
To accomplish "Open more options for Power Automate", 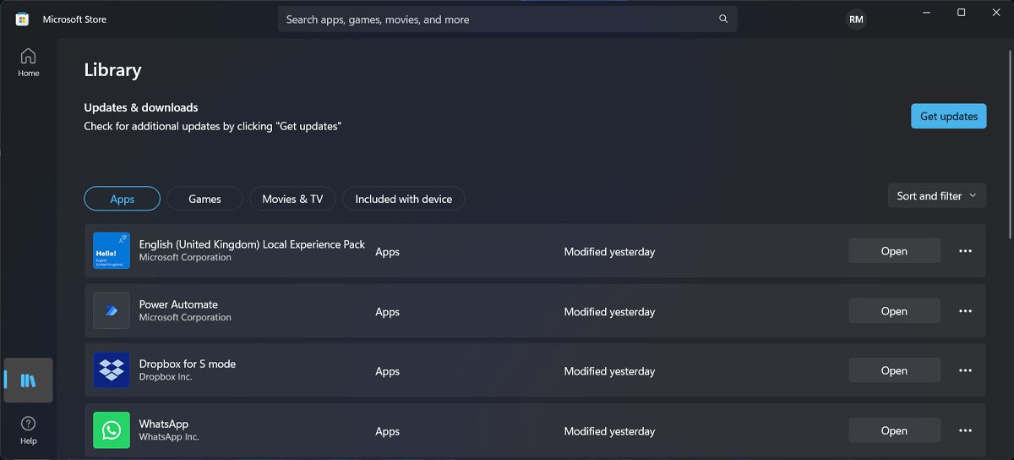I will pyautogui.click(x=965, y=311).
